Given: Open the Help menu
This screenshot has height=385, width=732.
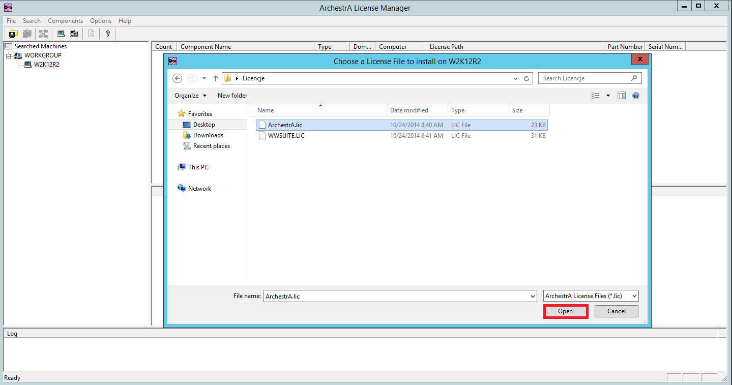Looking at the screenshot, I should pyautogui.click(x=125, y=21).
